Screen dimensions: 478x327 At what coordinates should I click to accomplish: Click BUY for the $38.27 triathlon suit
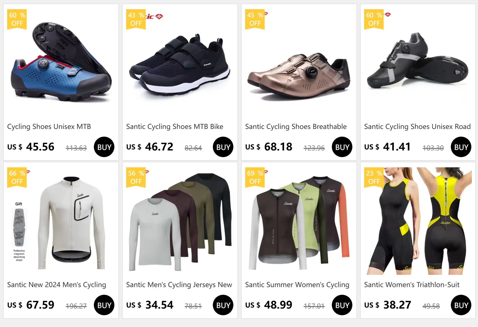(461, 305)
